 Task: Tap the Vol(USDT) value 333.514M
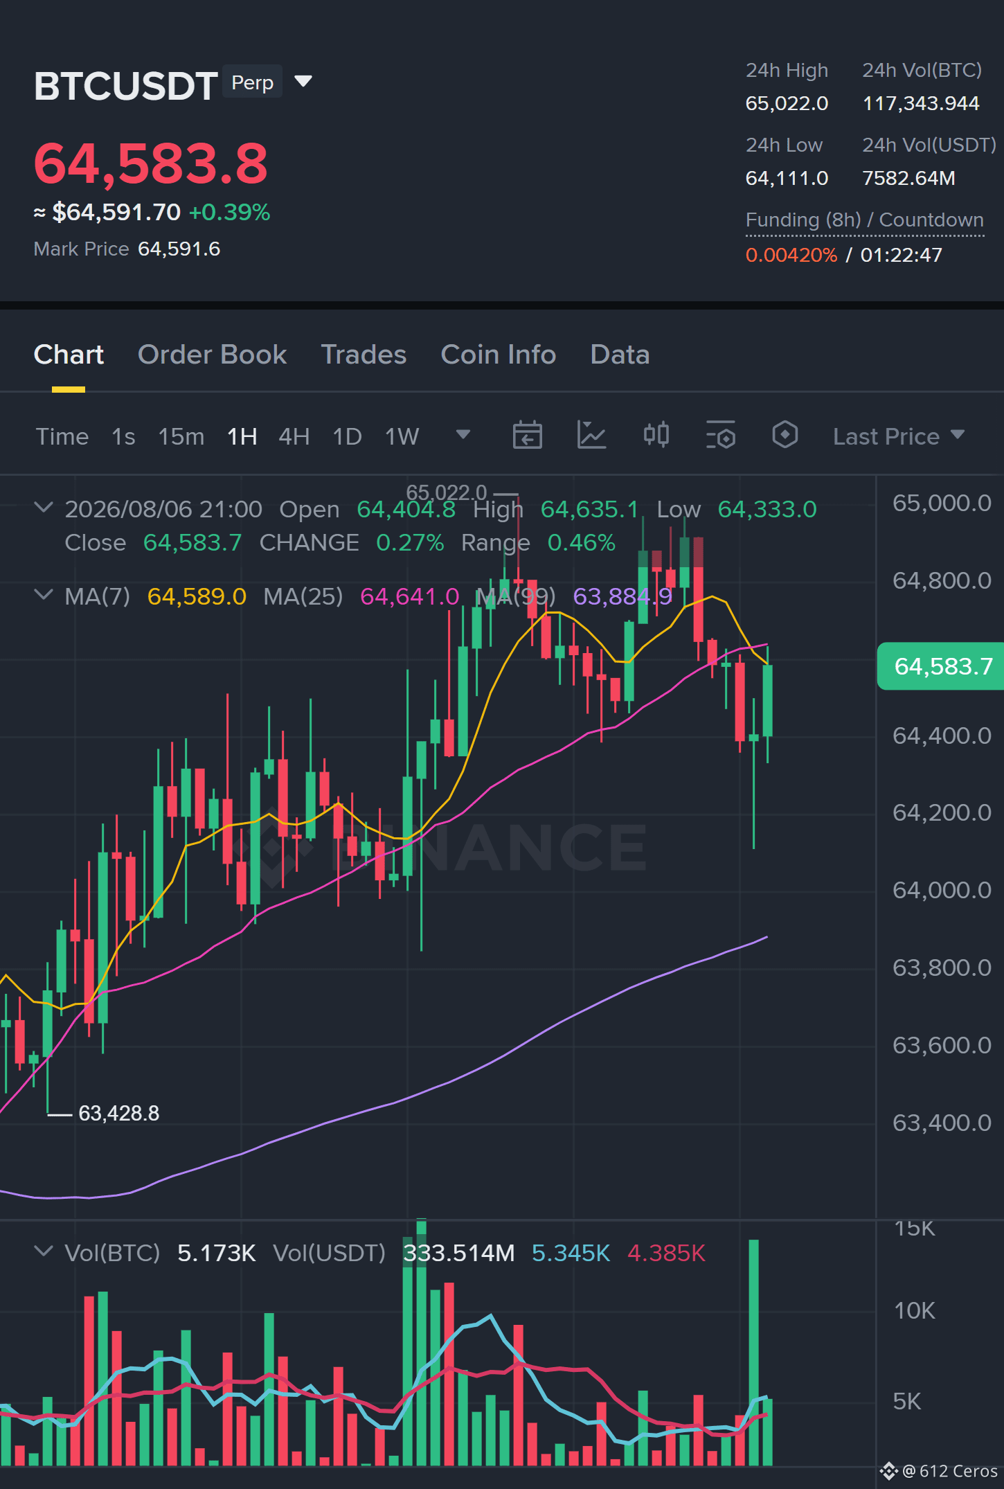coord(459,1253)
